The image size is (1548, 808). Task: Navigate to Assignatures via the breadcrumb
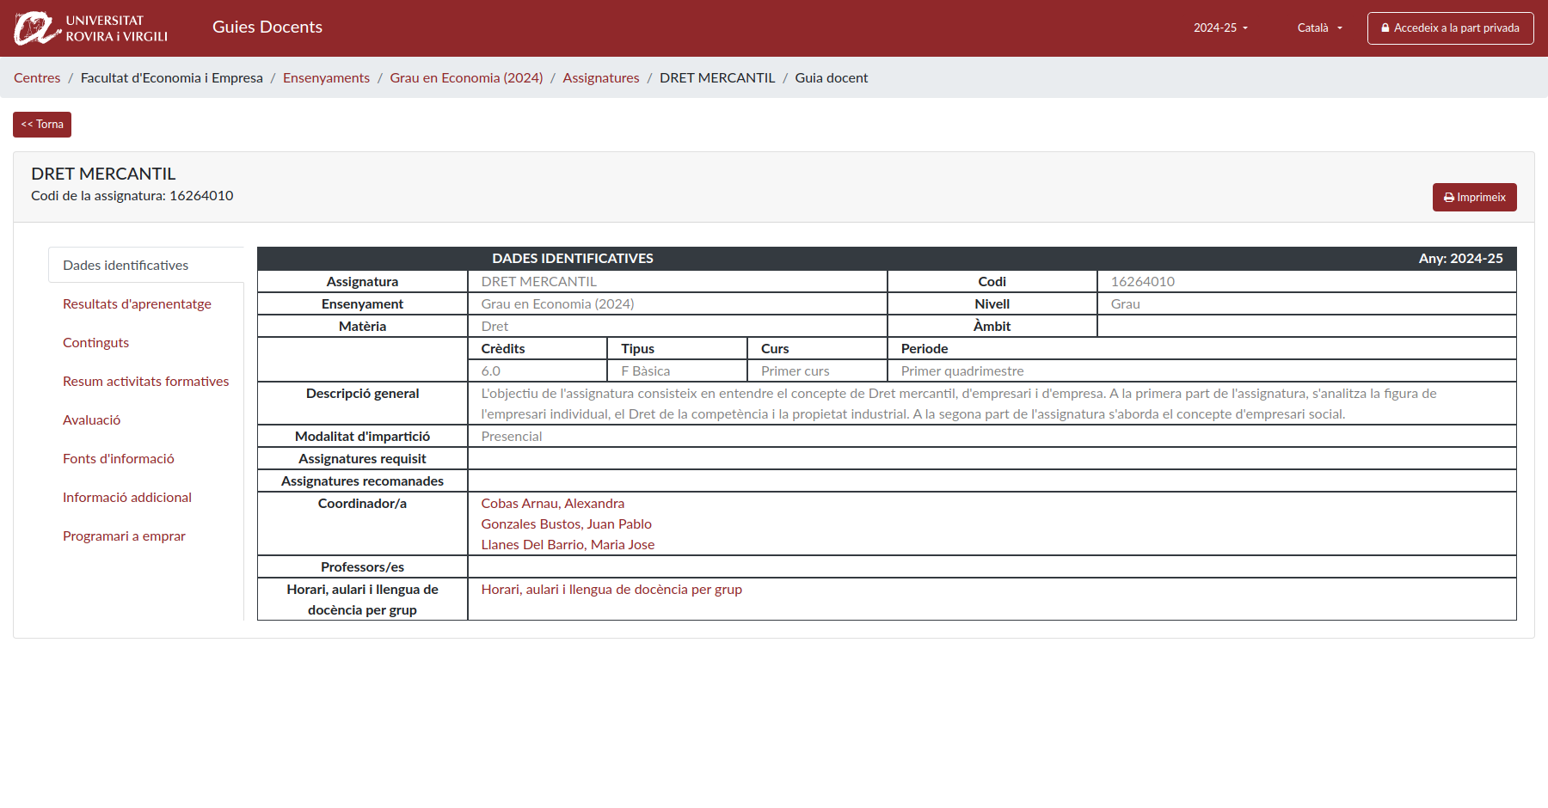601,77
